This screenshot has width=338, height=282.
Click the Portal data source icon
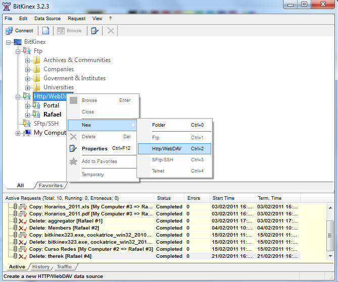(36, 105)
